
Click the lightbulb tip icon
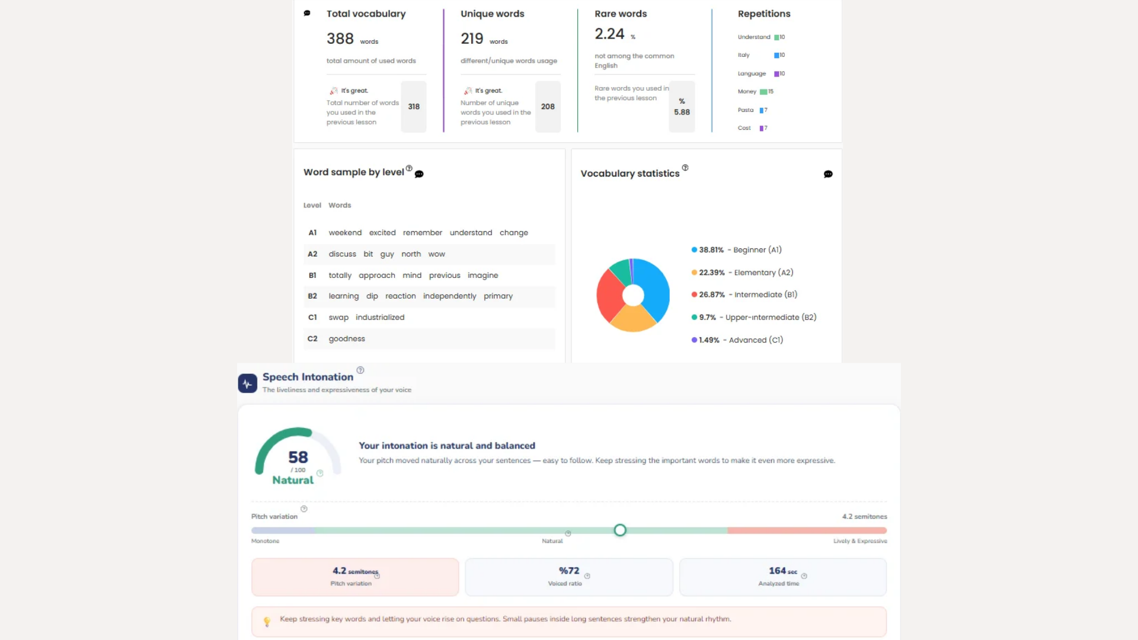(x=267, y=622)
